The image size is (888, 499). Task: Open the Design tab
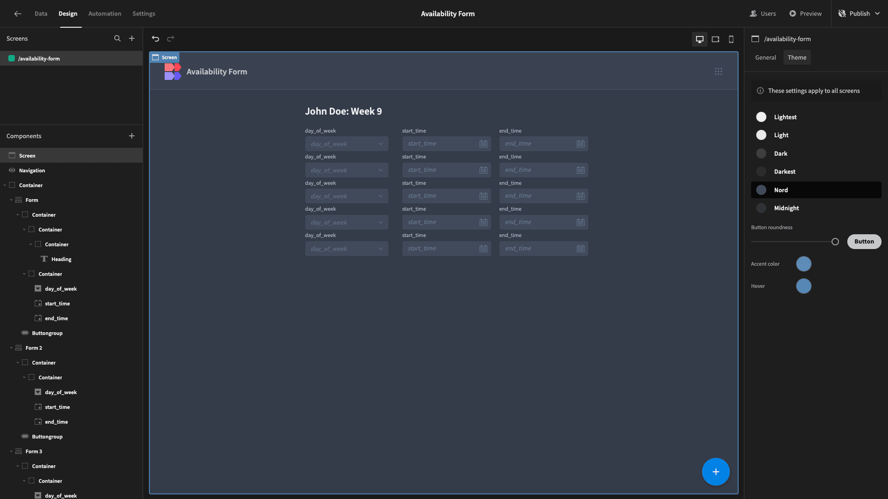click(x=68, y=14)
